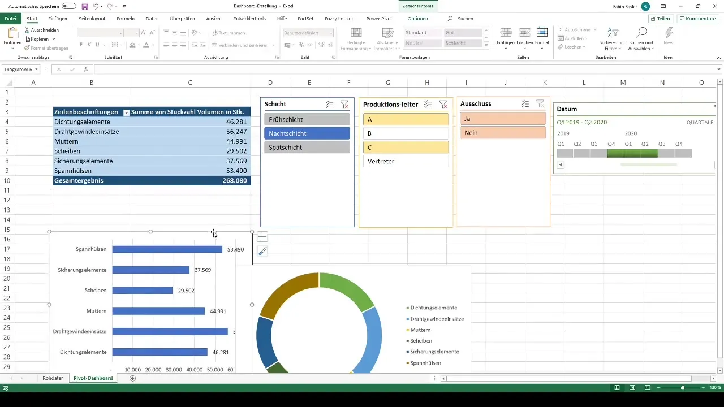The height and width of the screenshot is (407, 724).
Task: Click the Datum timeline scroll-left arrow
Action: tap(561, 164)
